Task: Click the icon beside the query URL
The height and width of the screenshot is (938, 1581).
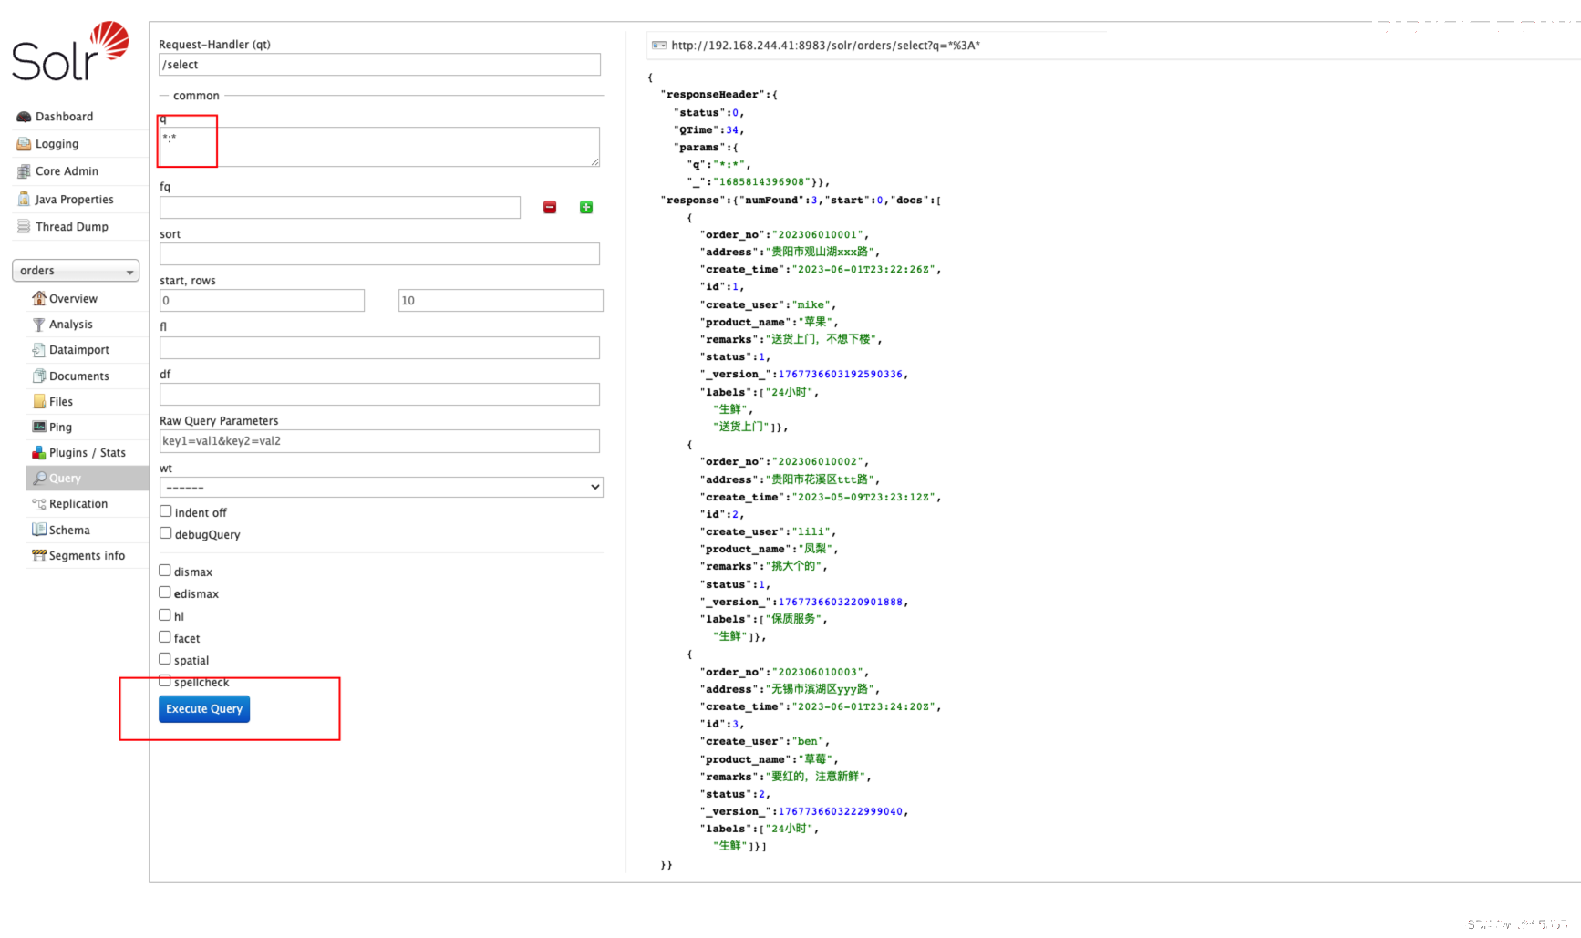Action: click(x=659, y=46)
